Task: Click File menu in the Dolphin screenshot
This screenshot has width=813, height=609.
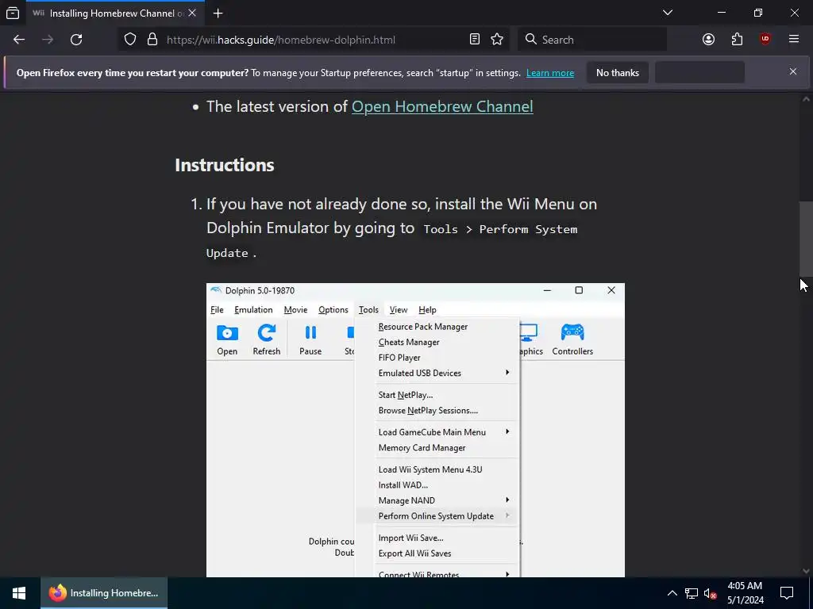Action: 217,310
